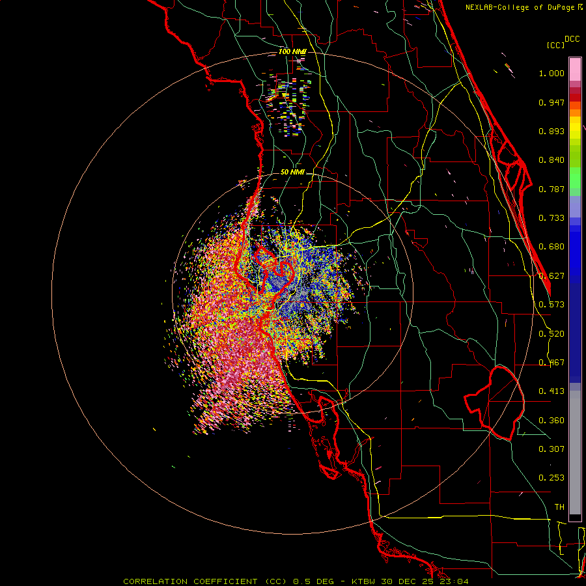This screenshot has width=586, height=586.
Task: Click the 100 NMI range ring label
Action: click(x=292, y=51)
